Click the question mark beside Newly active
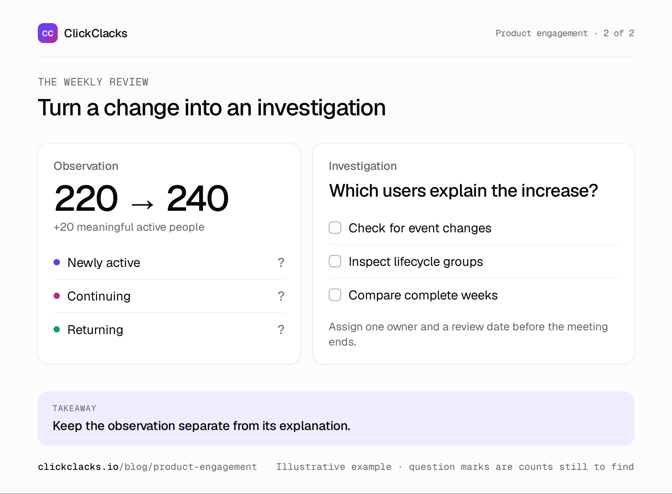 coord(281,262)
